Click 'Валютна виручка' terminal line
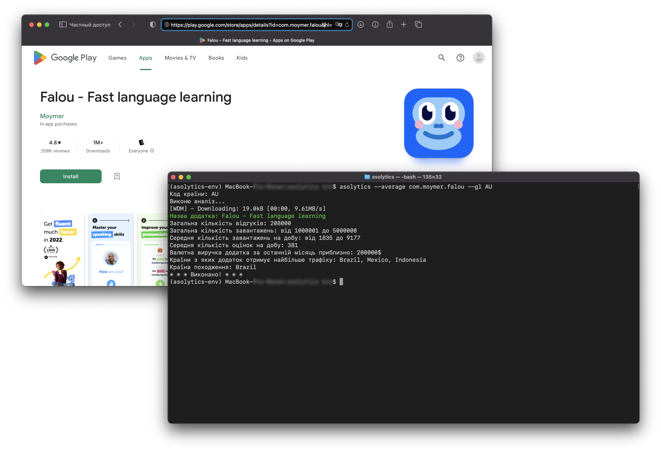 (275, 253)
